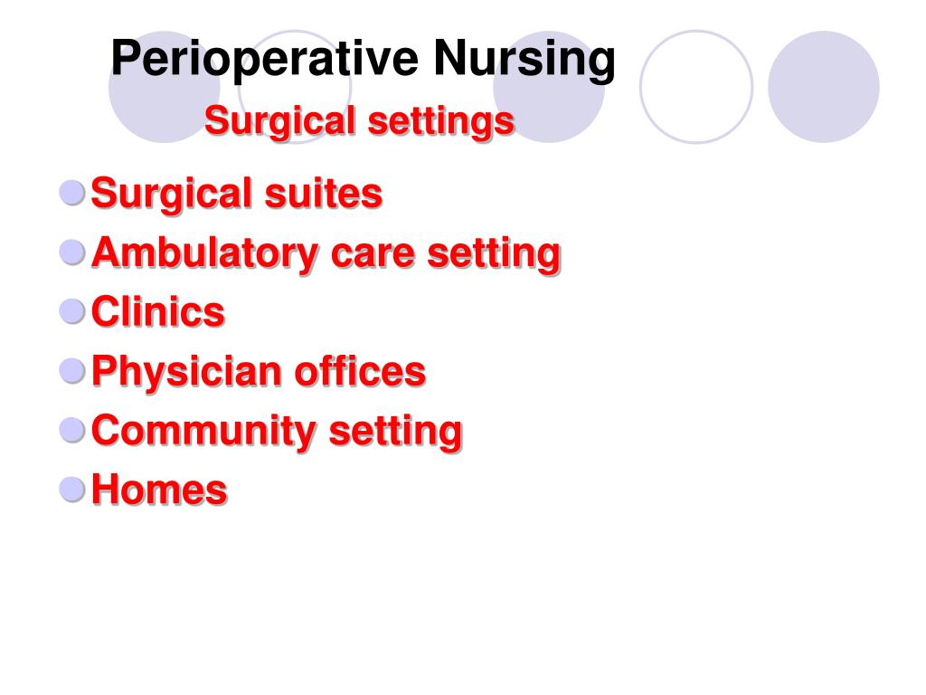Click the Community setting text
This screenshot has width=926, height=695.
pyautogui.click(x=277, y=432)
